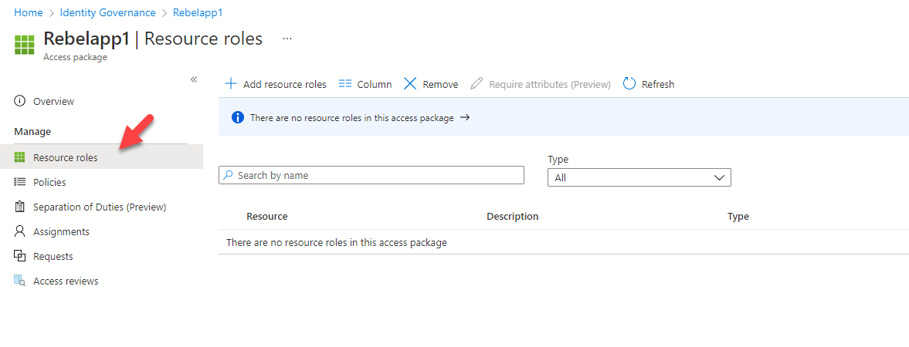The image size is (909, 347).
Task: Click the arrow in the info banner
Action: click(464, 118)
